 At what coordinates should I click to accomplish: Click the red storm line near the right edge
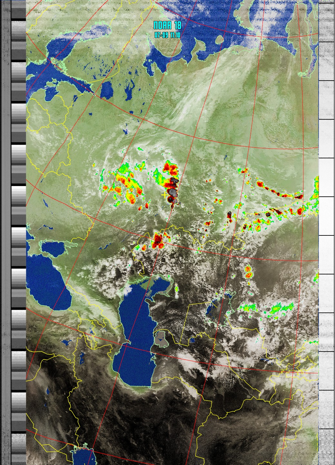point(280,193)
